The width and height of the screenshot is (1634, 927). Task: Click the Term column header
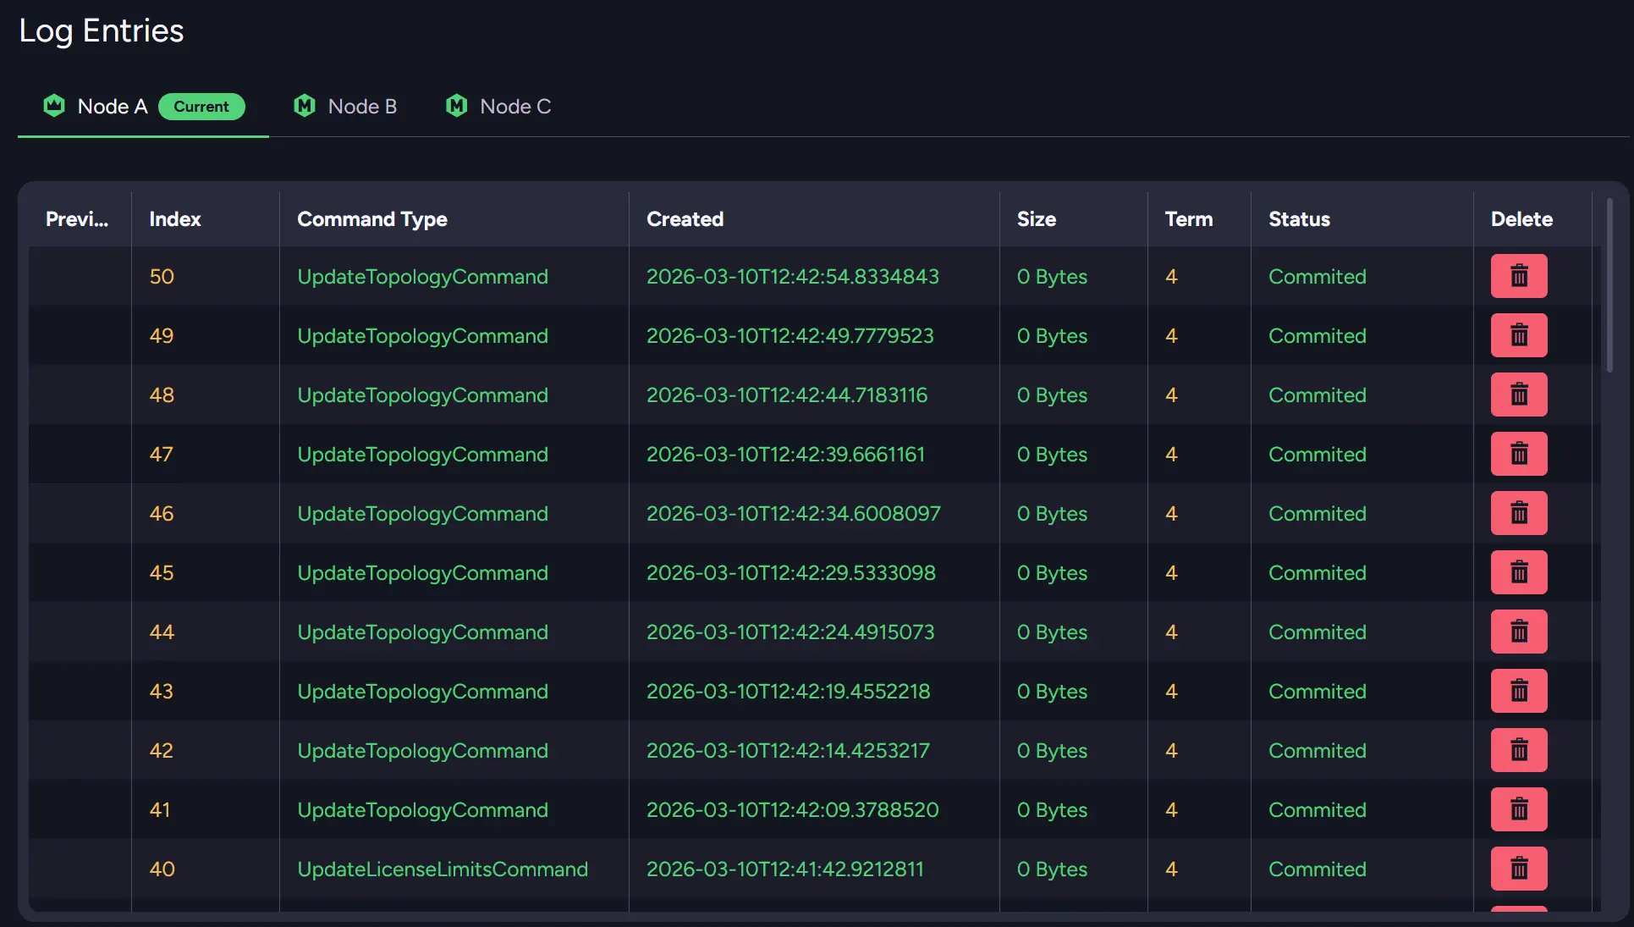[1188, 219]
